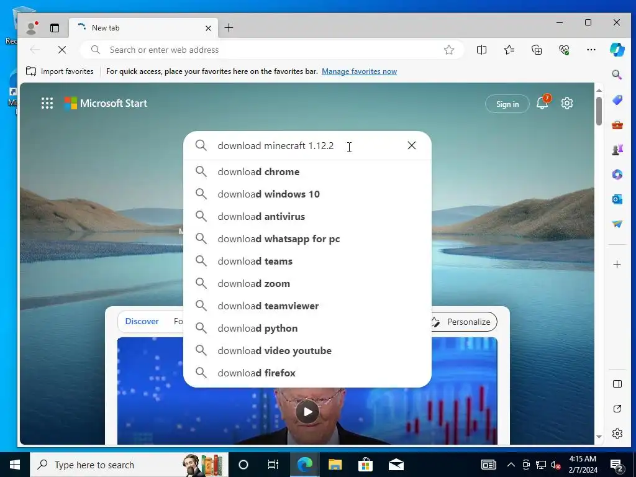Click Manage favorites now link
Screen dimensions: 636x477
tap(359, 71)
